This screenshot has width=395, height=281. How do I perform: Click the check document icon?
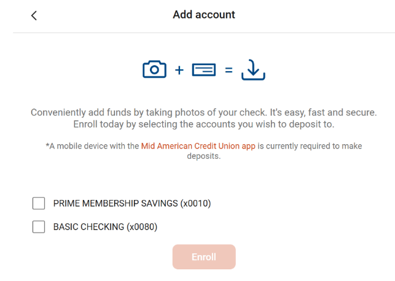[204, 70]
